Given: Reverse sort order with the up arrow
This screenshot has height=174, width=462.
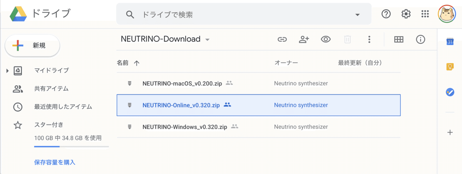Looking at the screenshot, I should pos(136,63).
